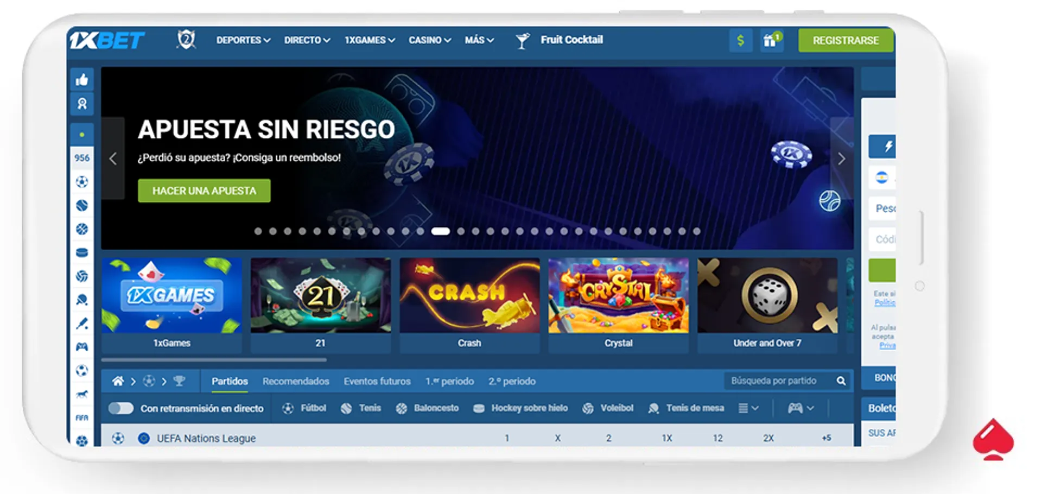Select the green live dot in sidebar

(82, 134)
